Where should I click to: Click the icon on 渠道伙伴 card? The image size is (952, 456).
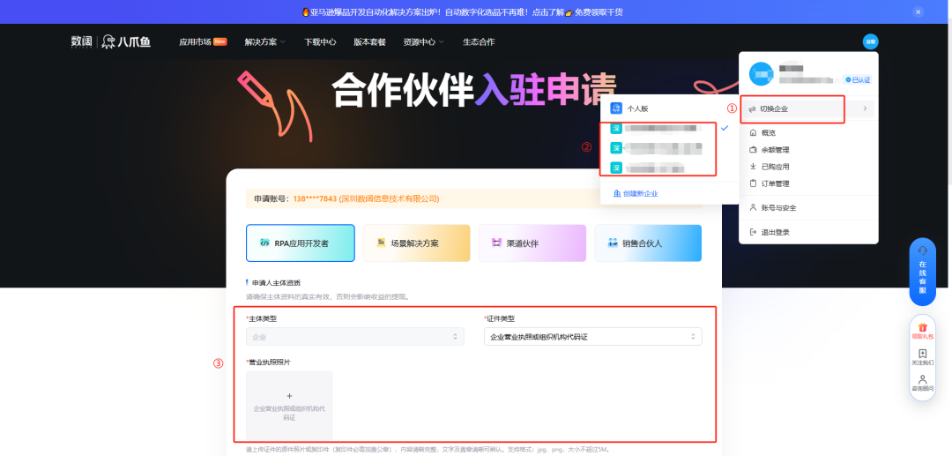pos(496,243)
